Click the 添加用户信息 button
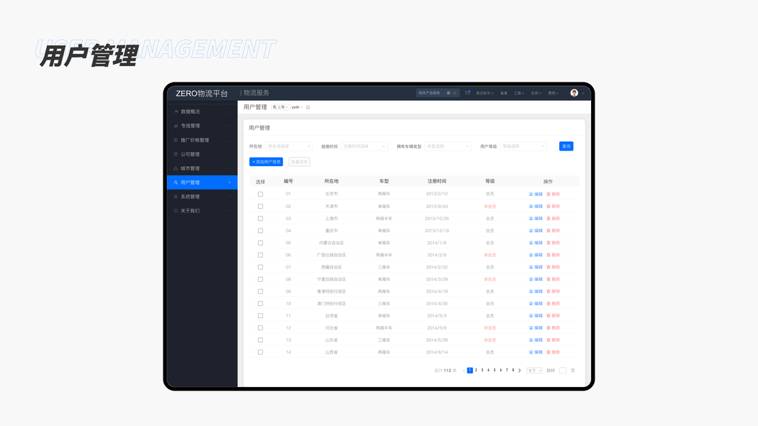758x426 pixels. coord(266,162)
